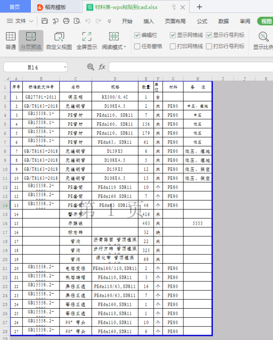Open the 开始 ribbon tab
The height and width of the screenshot is (340, 273).
(x=127, y=21)
